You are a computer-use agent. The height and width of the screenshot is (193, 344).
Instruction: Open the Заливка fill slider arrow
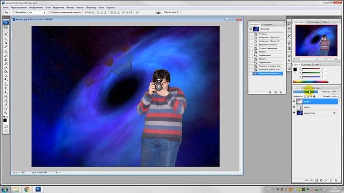click(339, 96)
